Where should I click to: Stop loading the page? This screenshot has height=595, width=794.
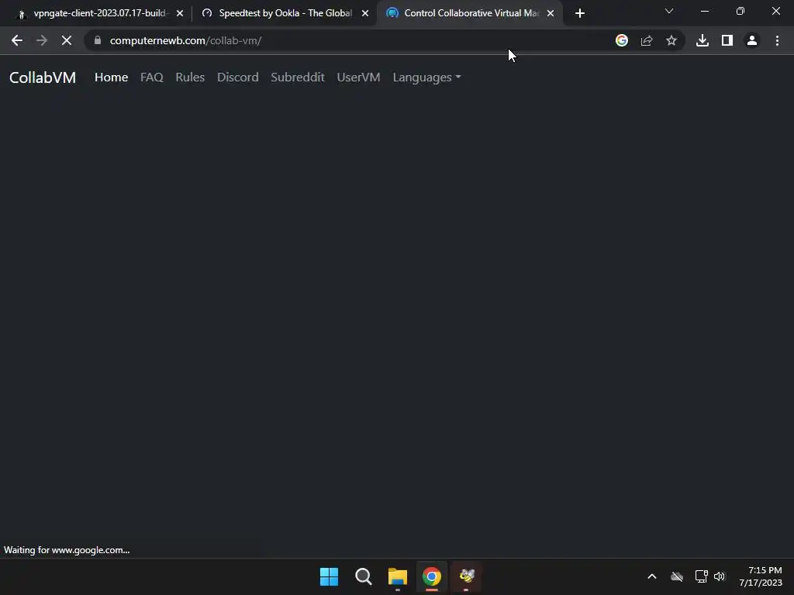(67, 40)
